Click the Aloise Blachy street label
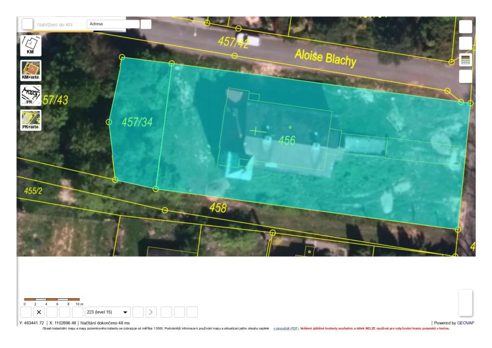492x348 pixels. (325, 58)
